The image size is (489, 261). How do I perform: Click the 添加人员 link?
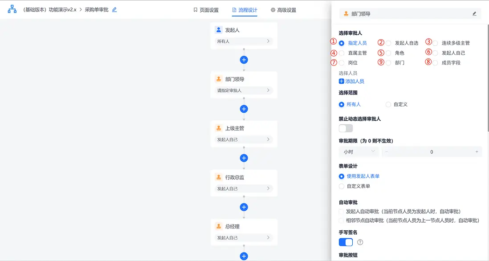(x=352, y=81)
